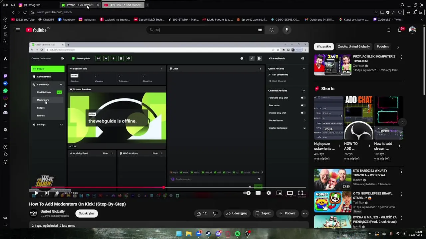Open the YouTube account avatar menu
Image resolution: width=426 pixels, height=239 pixels.
click(x=412, y=30)
